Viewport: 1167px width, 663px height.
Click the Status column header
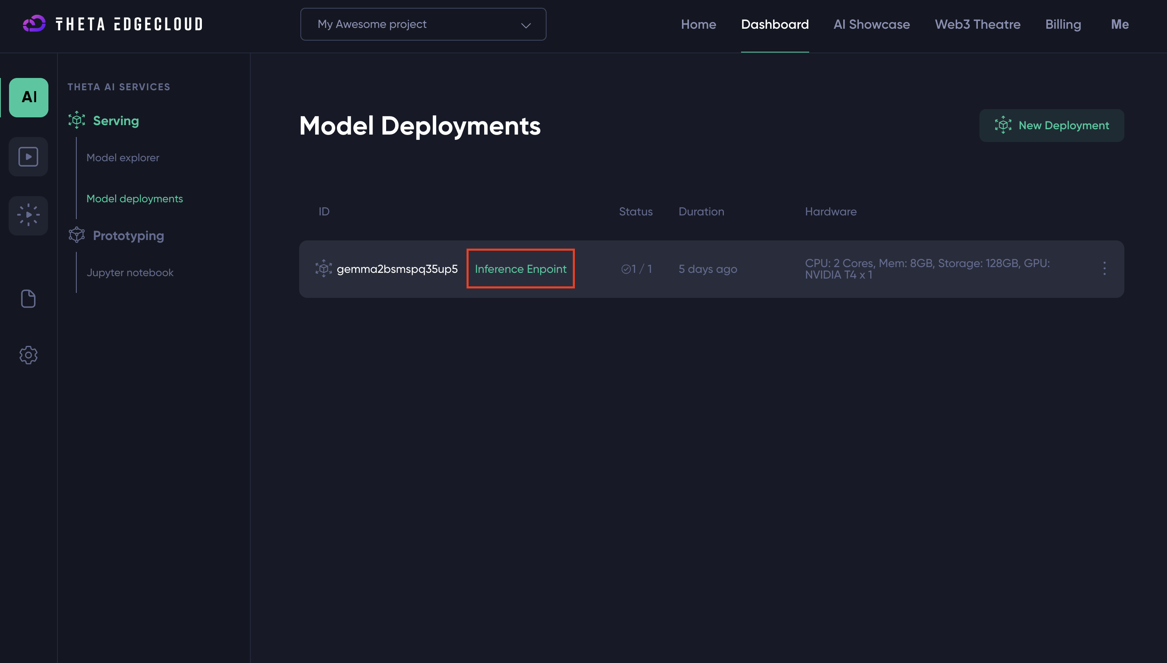pos(636,211)
